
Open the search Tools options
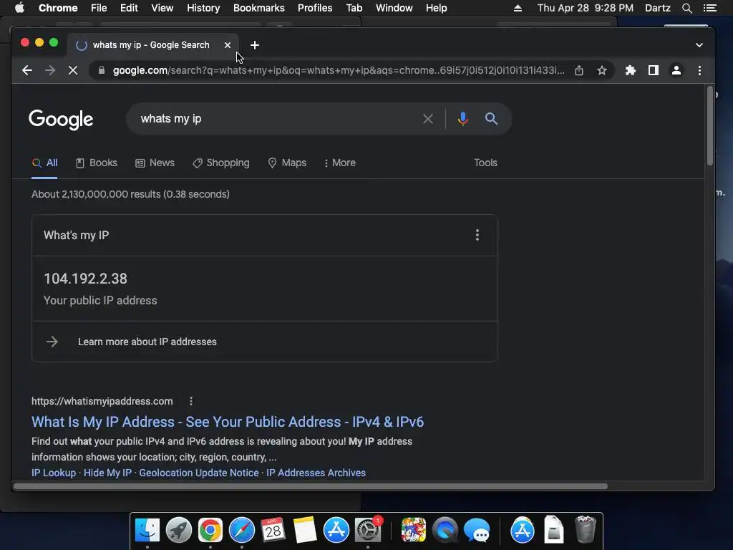click(x=485, y=163)
